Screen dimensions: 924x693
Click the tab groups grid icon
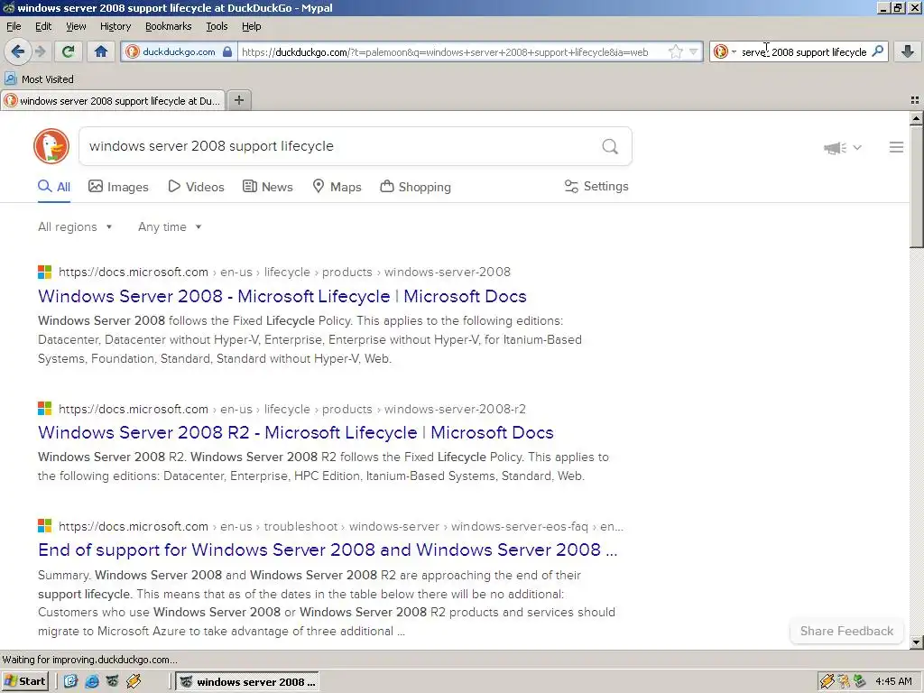point(915,101)
